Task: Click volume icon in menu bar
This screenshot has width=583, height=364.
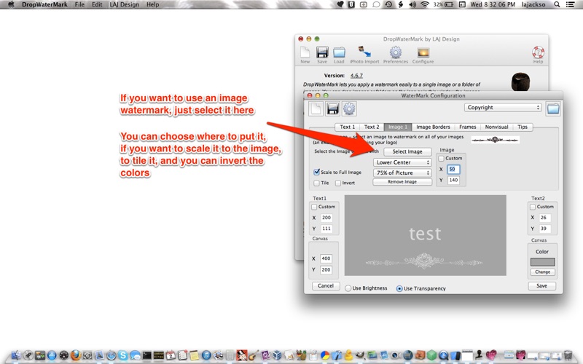Action: 412,4
